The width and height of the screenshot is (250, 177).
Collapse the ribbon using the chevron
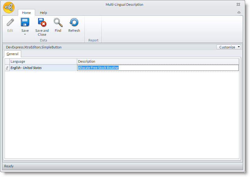click(239, 13)
